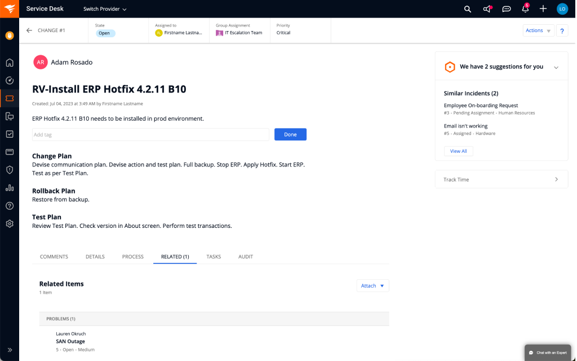Image resolution: width=577 pixels, height=361 pixels.
Task: Open the settings gear icon in sidebar
Action: pos(10,223)
